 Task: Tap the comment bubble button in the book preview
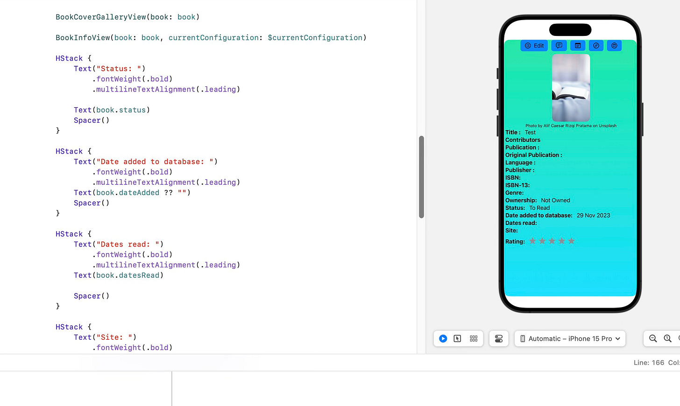pyautogui.click(x=559, y=45)
